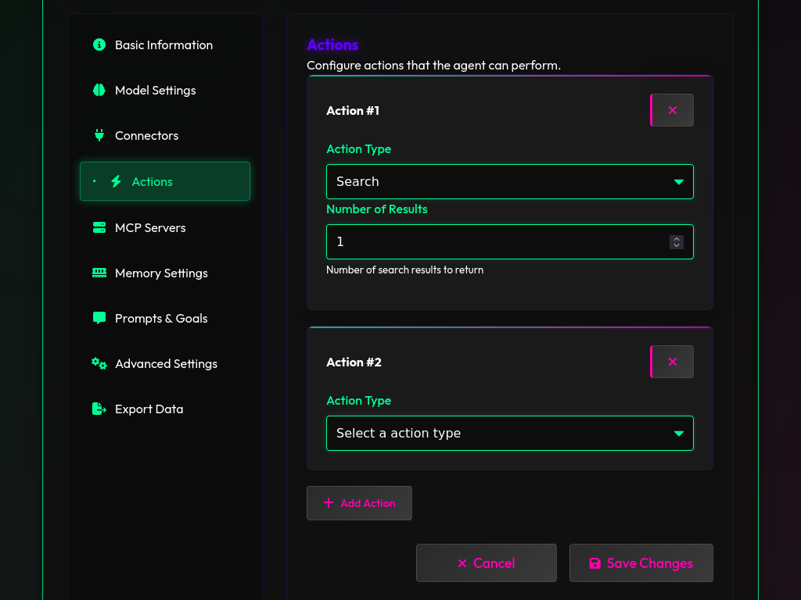Click the brain icon for Model Settings
Image resolution: width=801 pixels, height=600 pixels.
point(99,91)
